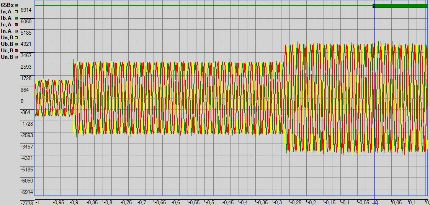Select the Ib,A channel label
430x205 pixels.
tap(6, 18)
